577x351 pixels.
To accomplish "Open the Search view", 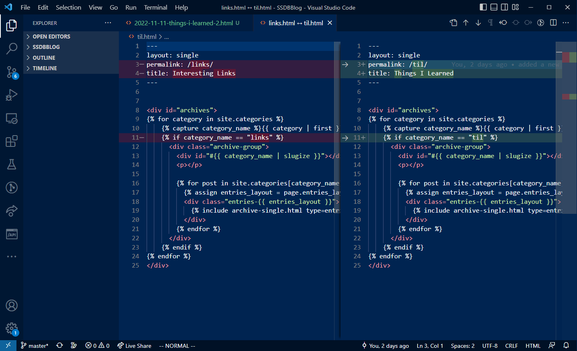I will point(12,49).
